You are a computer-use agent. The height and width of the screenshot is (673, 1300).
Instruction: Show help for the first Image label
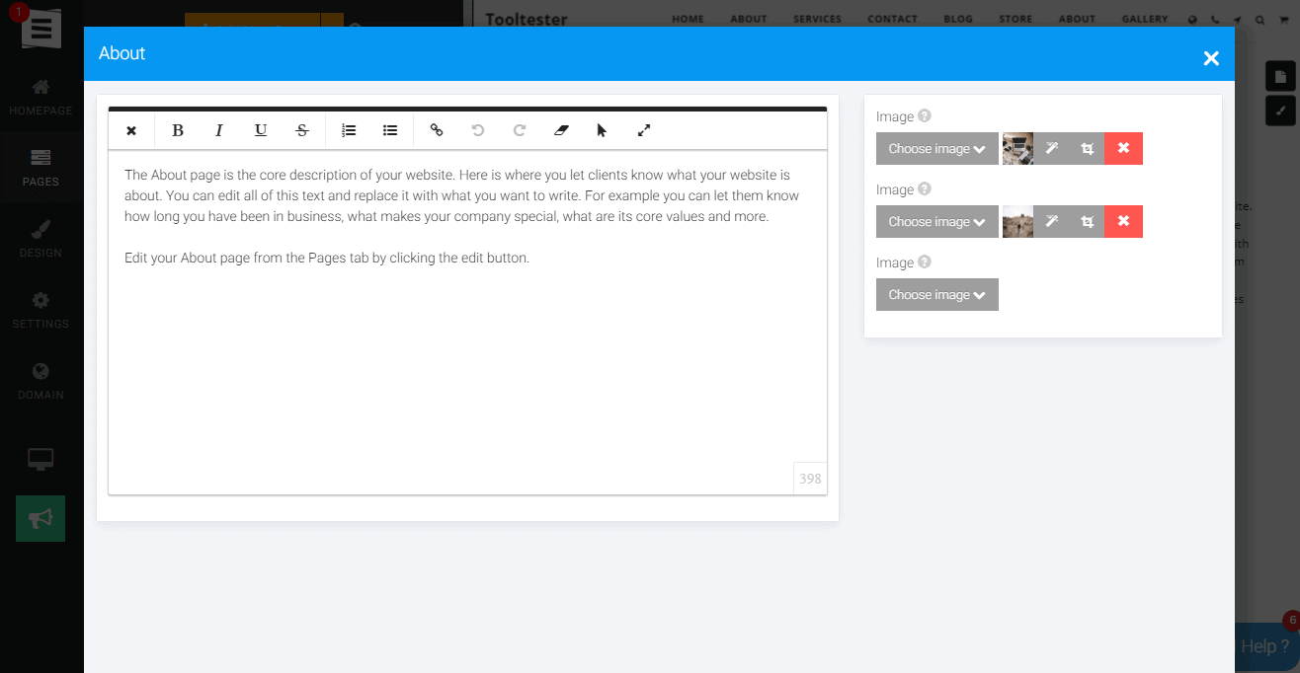pos(925,115)
